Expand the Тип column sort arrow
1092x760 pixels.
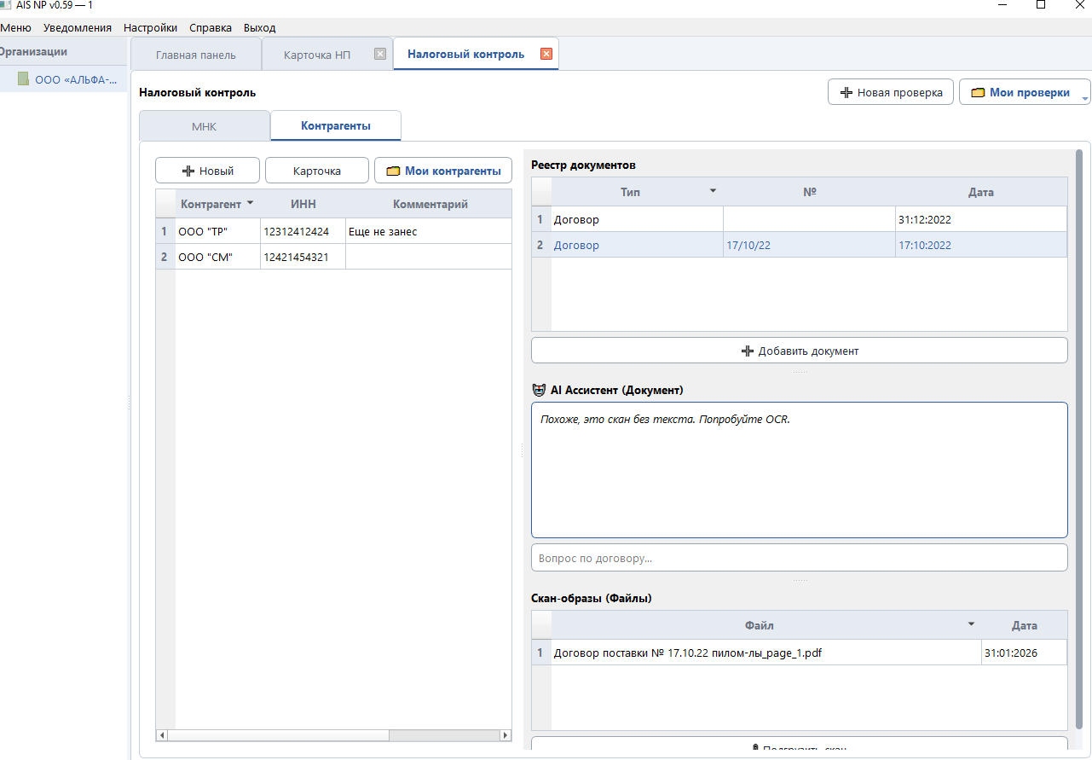(714, 191)
